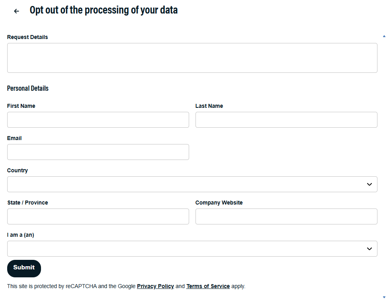Open the Terms of Service link
Screen dimensions: 389x306
pyautogui.click(x=208, y=286)
